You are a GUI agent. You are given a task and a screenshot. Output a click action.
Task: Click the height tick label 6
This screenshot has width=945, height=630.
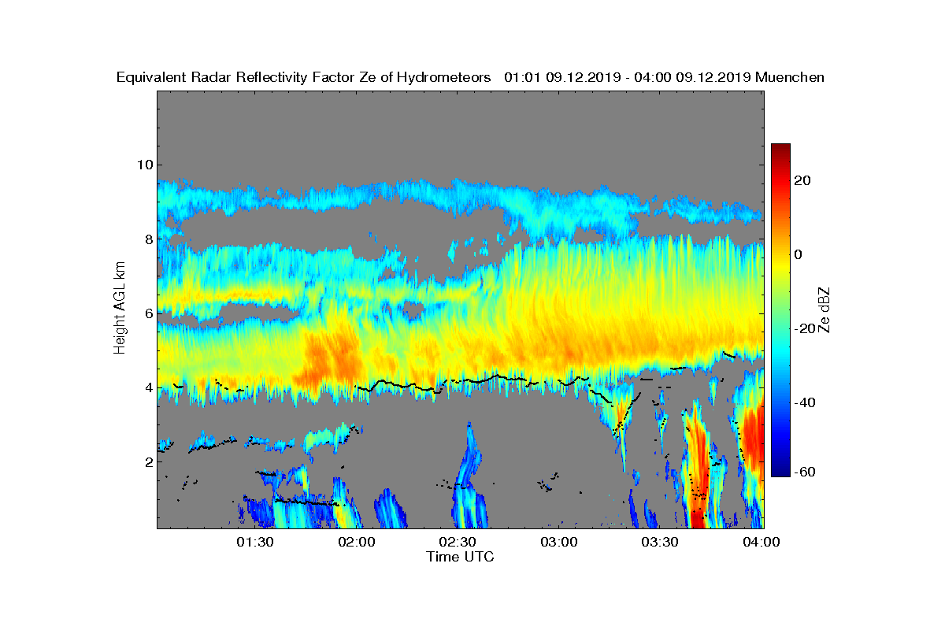pos(147,313)
